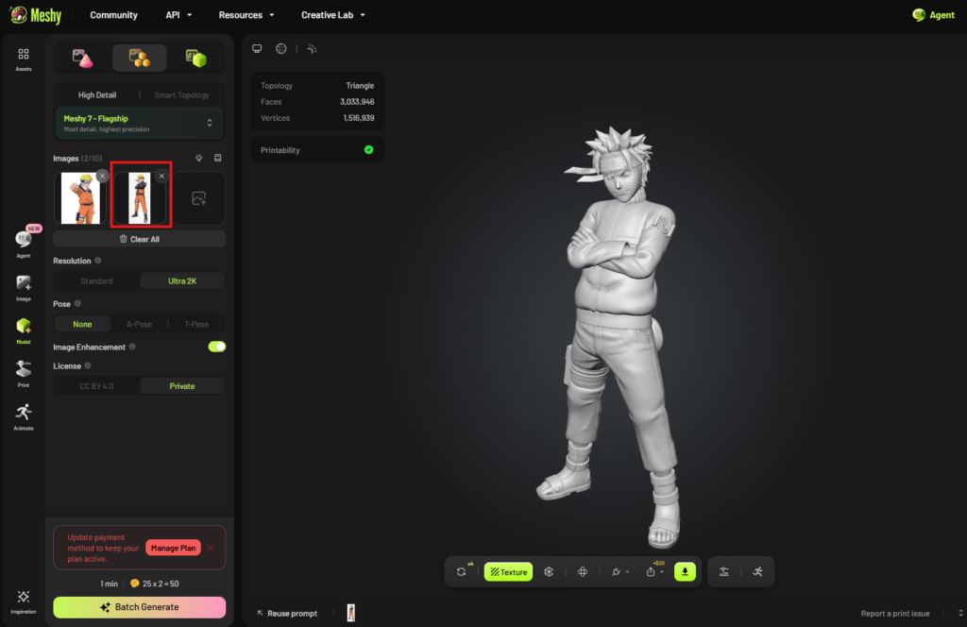Click the guide book icon near Images

point(218,159)
